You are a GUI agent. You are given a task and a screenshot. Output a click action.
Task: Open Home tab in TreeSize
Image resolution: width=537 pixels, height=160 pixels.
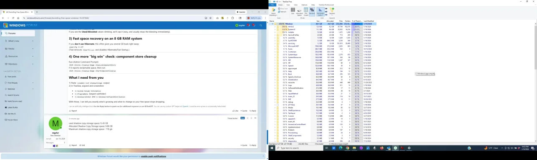[280, 5]
